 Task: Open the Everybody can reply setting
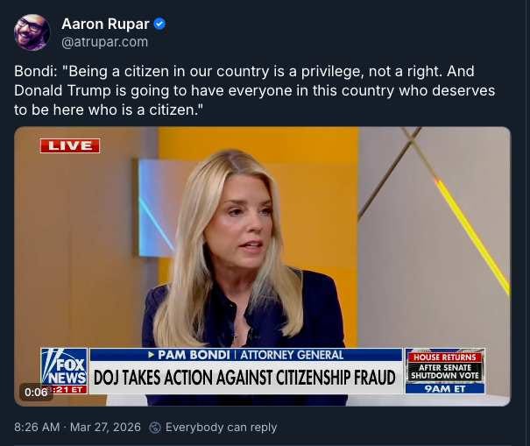[221, 428]
